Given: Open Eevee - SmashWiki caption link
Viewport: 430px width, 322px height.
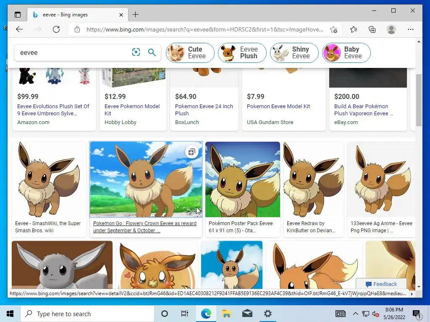Looking at the screenshot, I should 48,227.
